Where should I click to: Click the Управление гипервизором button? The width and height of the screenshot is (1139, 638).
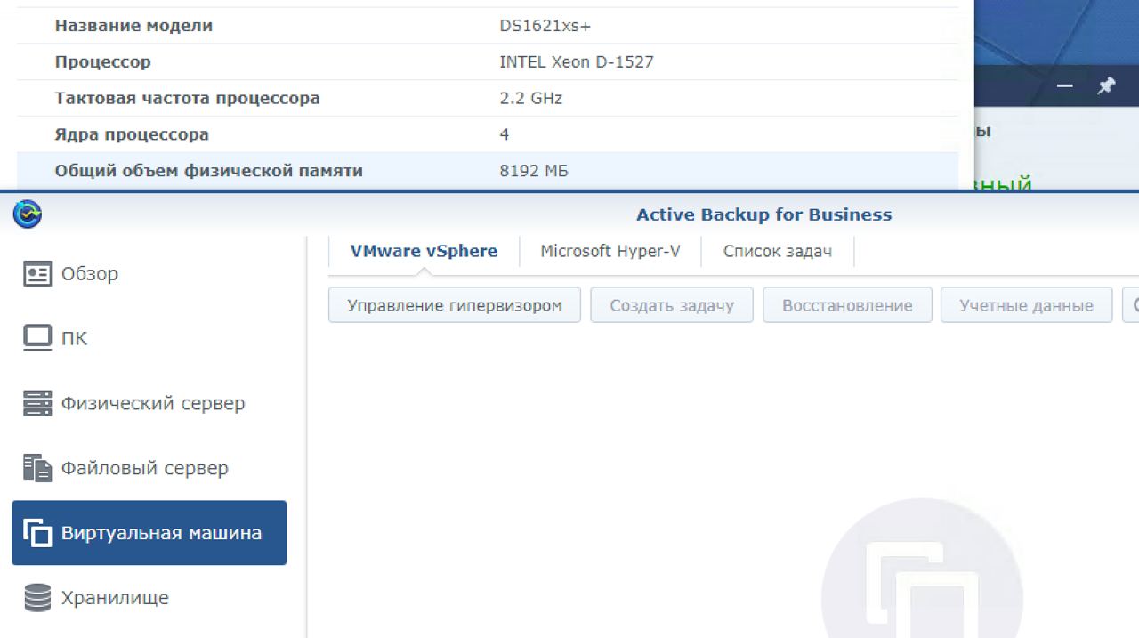click(455, 305)
